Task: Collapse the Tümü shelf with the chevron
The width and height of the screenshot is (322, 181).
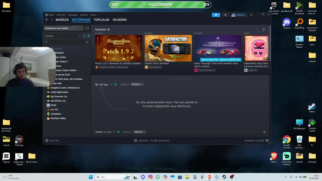Action: coord(264,132)
